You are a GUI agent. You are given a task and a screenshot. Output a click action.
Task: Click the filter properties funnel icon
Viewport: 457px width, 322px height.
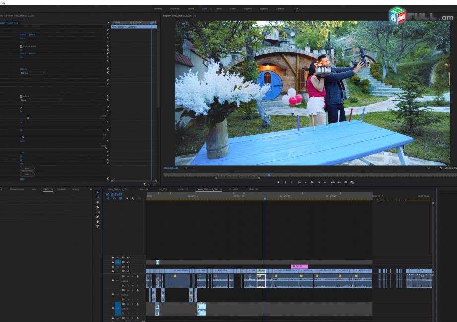tap(144, 184)
